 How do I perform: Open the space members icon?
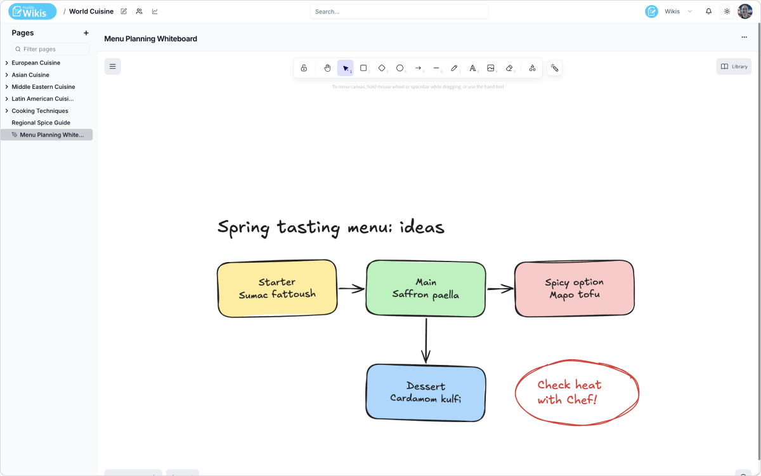point(139,11)
